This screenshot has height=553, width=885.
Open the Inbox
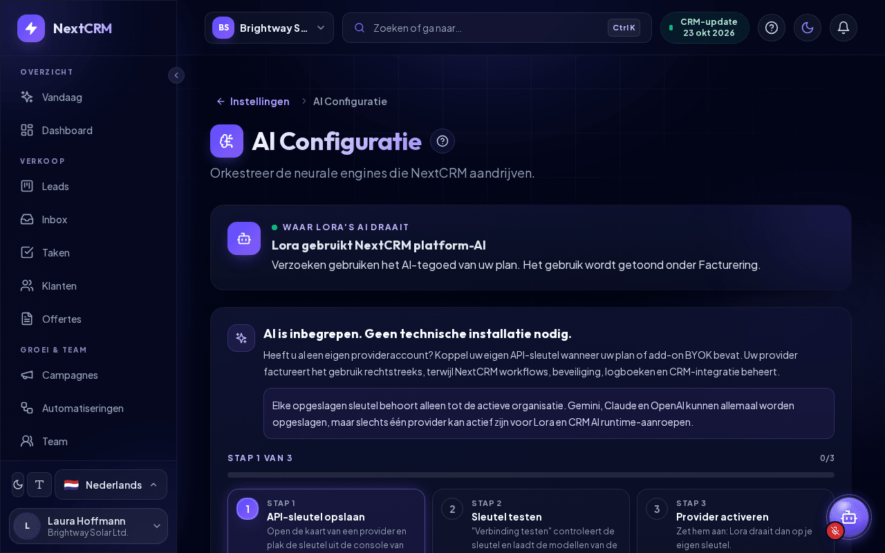88,219
